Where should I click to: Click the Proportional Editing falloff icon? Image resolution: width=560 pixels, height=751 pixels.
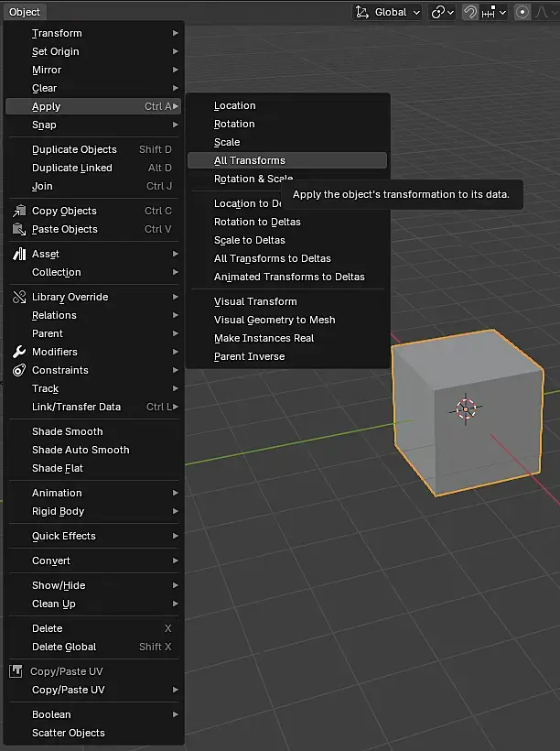point(544,12)
